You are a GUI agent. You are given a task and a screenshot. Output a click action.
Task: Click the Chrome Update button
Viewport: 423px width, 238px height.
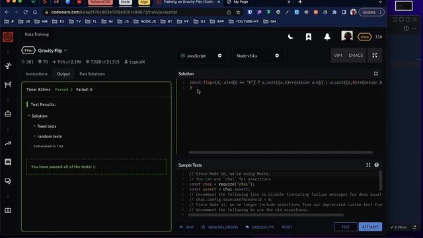(371, 12)
